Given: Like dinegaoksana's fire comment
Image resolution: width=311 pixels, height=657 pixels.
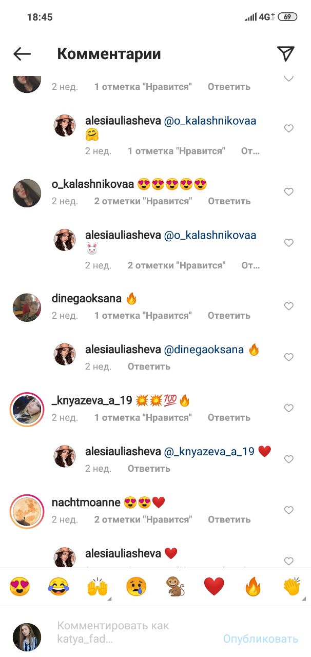Looking at the screenshot, I should click(x=289, y=306).
